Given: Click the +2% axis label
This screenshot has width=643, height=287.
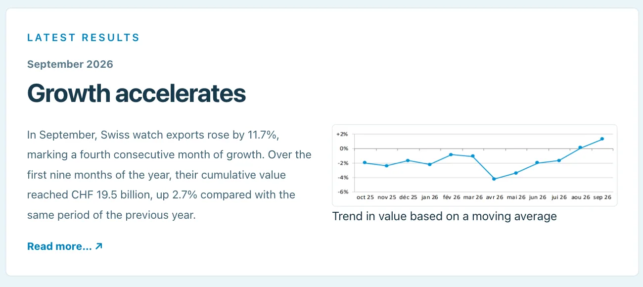Looking at the screenshot, I should tap(342, 134).
